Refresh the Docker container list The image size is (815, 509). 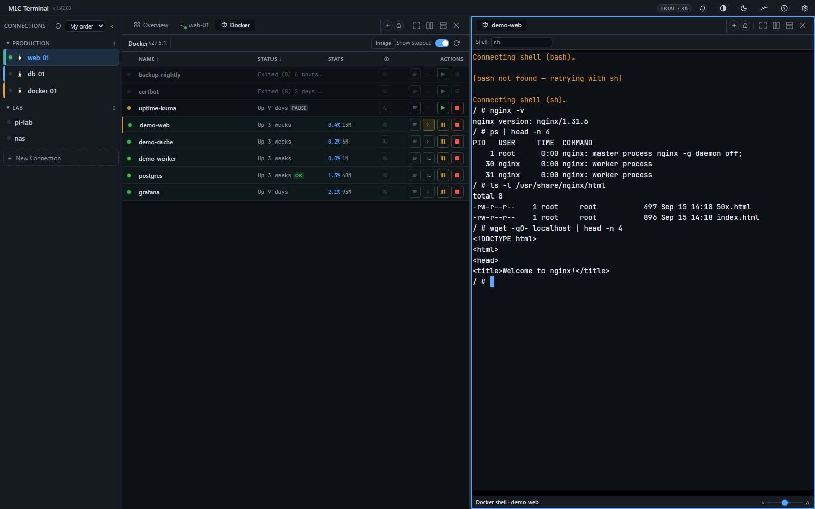click(x=457, y=43)
